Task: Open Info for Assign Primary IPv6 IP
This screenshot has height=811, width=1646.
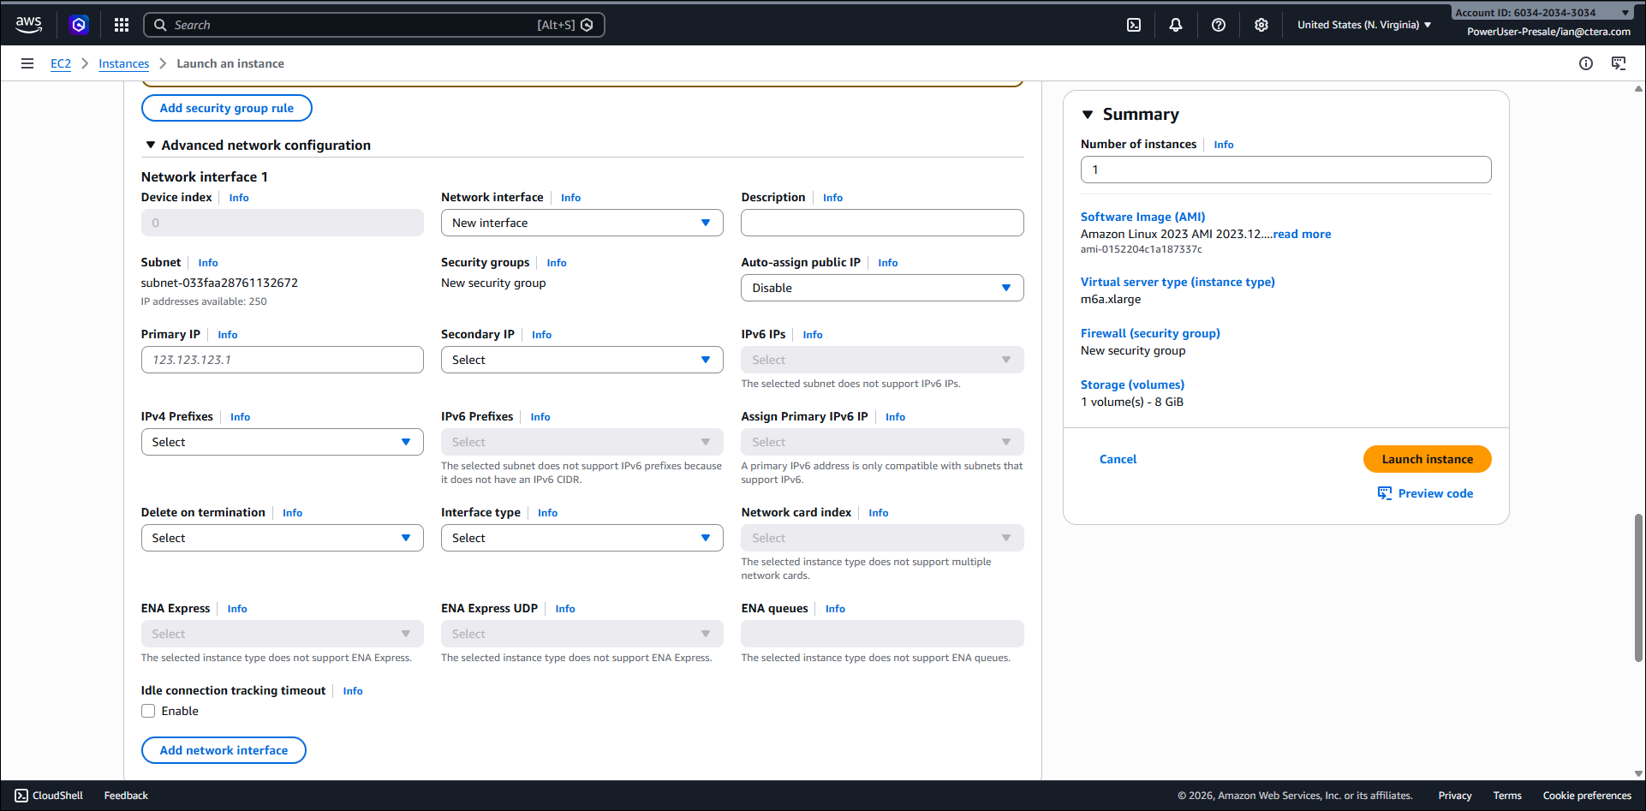Action: tap(896, 417)
